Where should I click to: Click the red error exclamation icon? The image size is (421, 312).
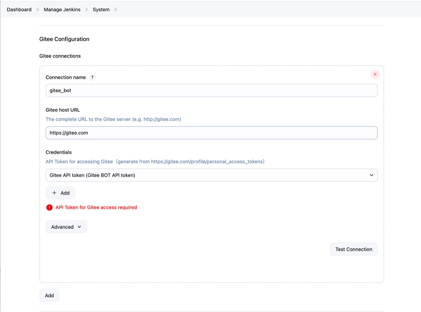tap(49, 208)
